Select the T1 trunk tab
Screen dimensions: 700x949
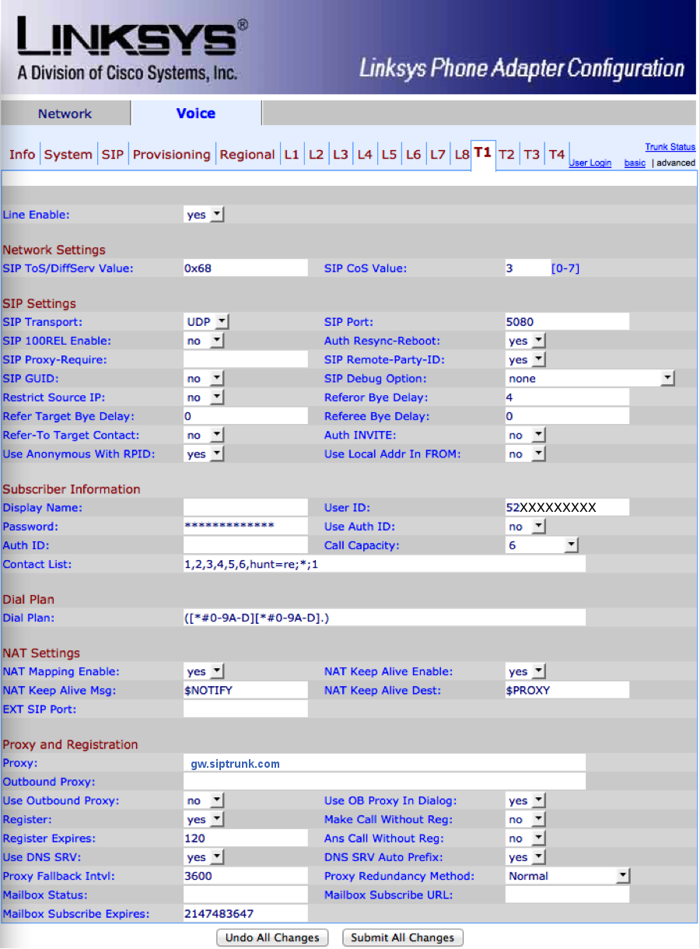(x=483, y=153)
